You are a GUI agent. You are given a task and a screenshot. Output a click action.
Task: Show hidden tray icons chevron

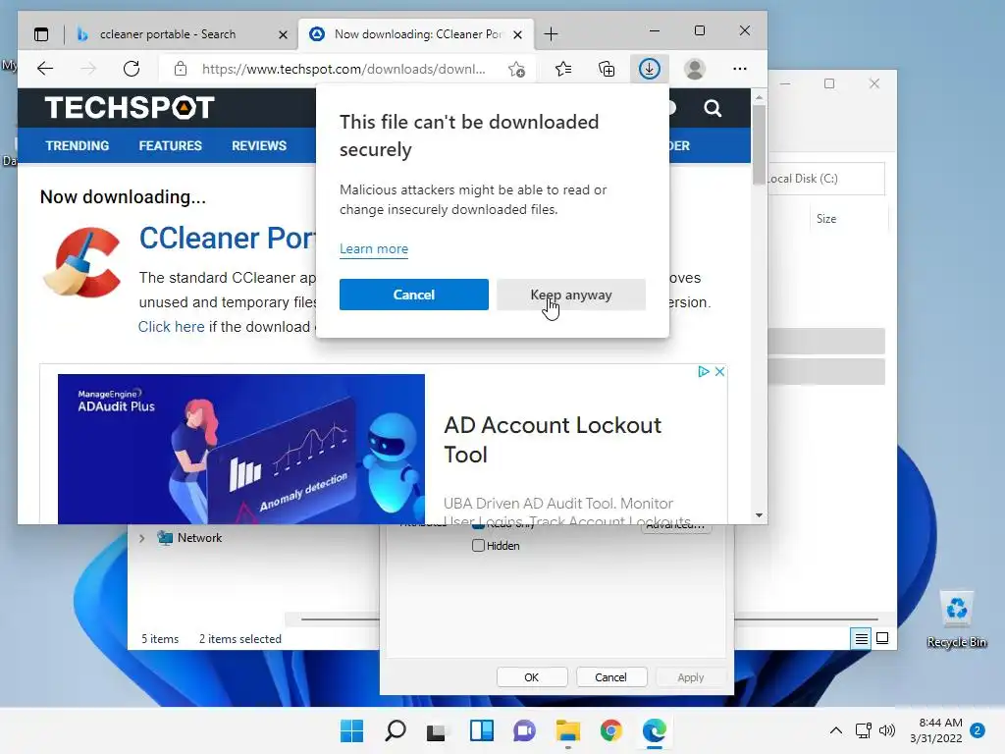click(836, 730)
